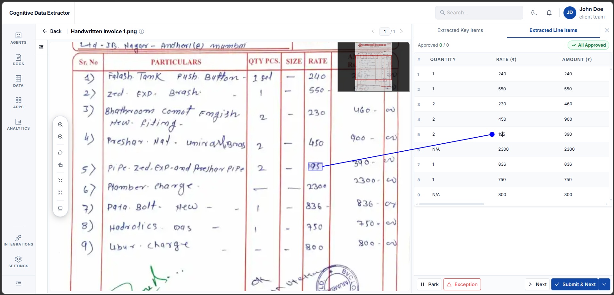Select the rate 836 in row 7
Viewport: 614px width, 295px height.
point(502,164)
